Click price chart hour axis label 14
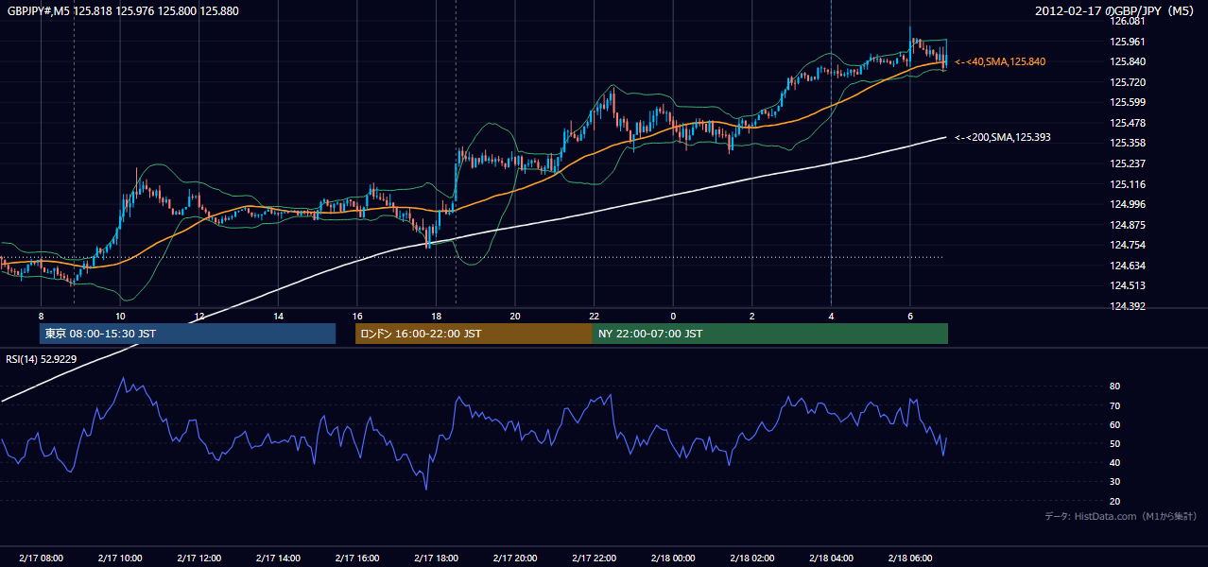This screenshot has height=567, width=1208. coord(278,316)
